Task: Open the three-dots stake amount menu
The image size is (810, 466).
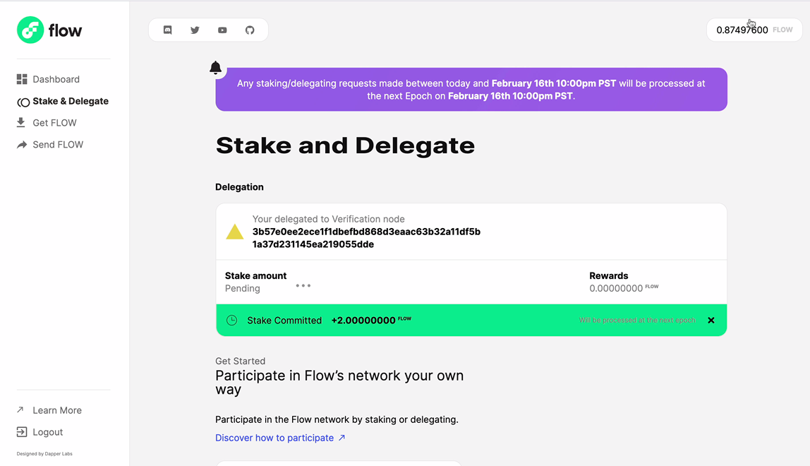Action: coord(303,285)
